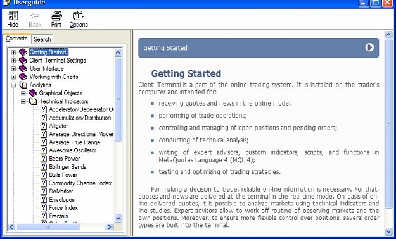396x239 pixels.
Task: Click the Print toolbar button
Action: click(x=56, y=19)
